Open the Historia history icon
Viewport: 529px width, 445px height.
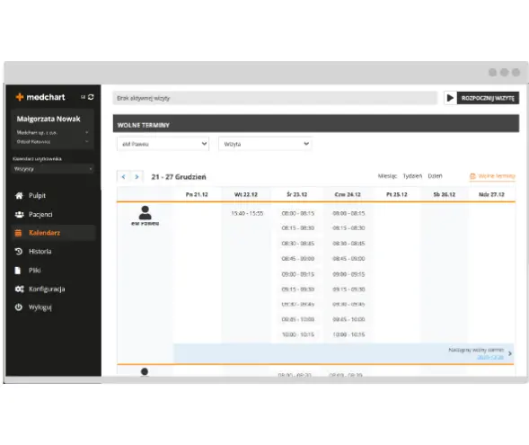click(19, 251)
